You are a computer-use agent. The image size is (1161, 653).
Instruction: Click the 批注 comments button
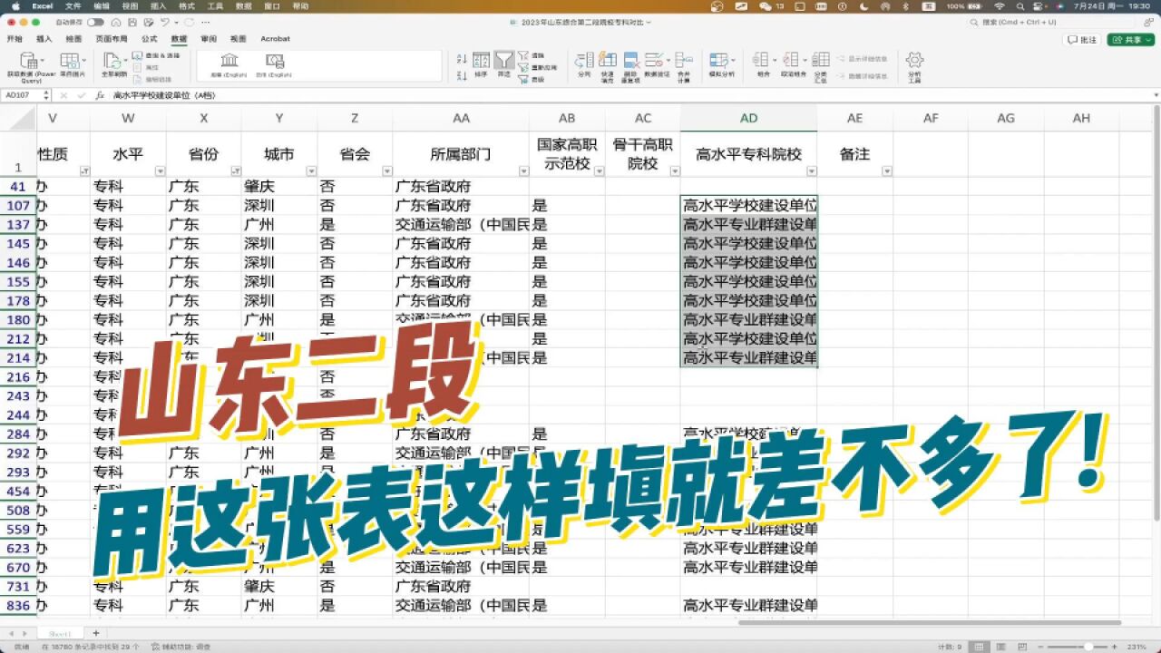[1083, 39]
